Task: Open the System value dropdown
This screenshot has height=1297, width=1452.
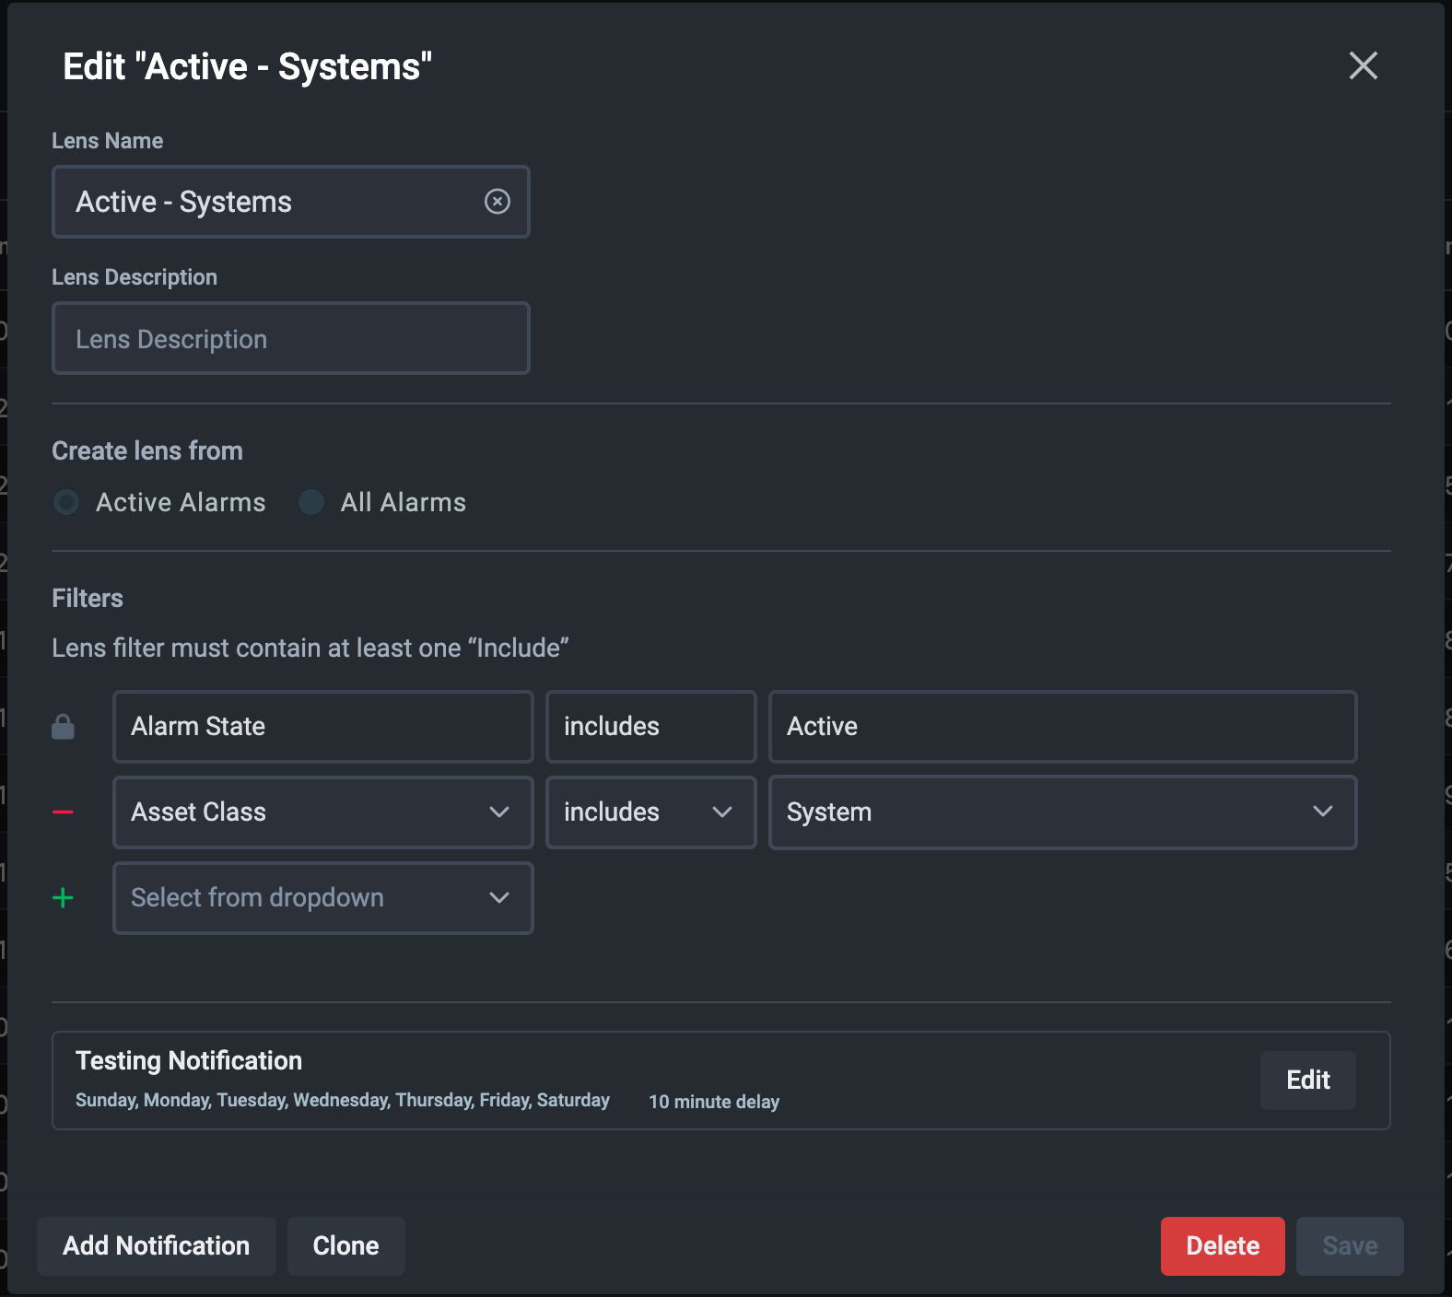Action: [1061, 812]
